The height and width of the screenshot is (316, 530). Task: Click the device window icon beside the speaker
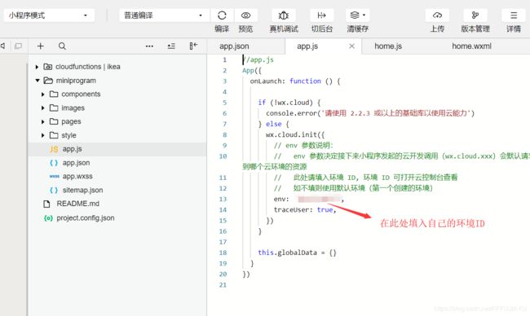18,46
